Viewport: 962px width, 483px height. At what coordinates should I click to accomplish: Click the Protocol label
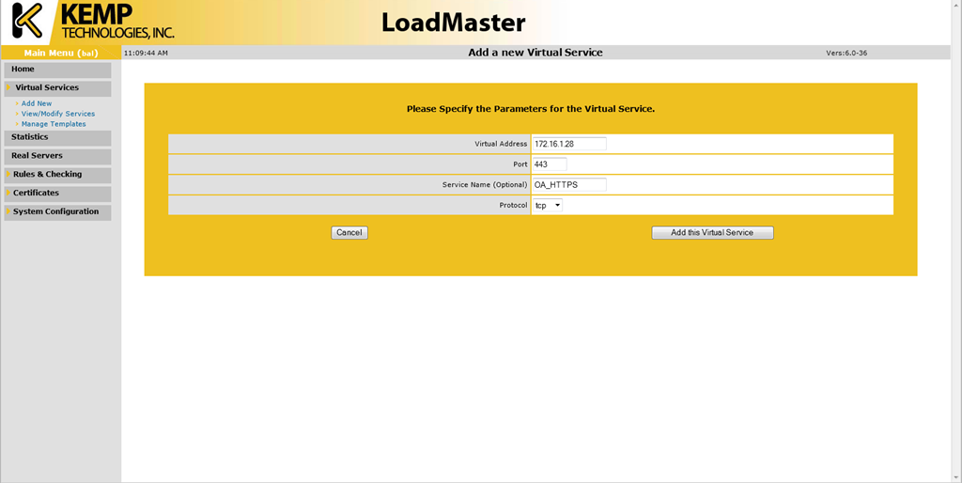(514, 206)
